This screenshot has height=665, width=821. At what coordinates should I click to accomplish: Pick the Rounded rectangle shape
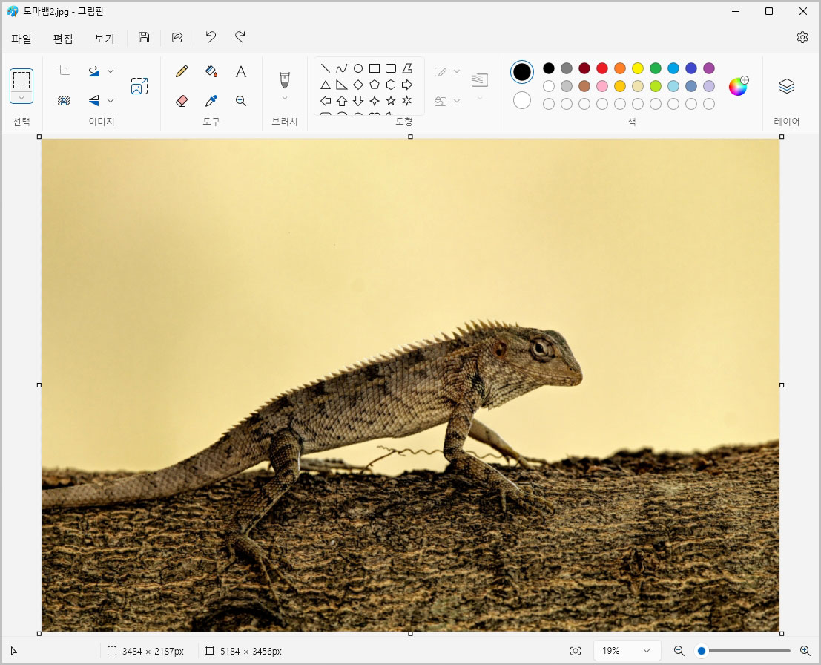pos(391,68)
